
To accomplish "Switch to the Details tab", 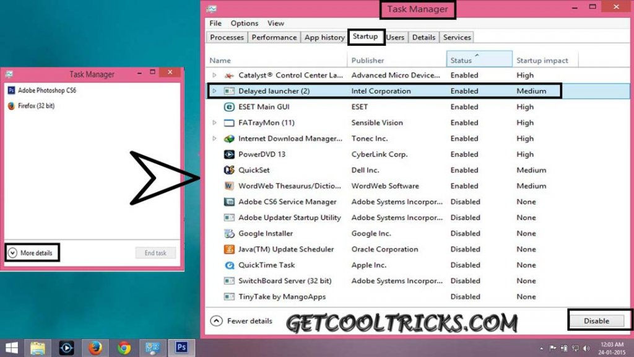I will [423, 37].
